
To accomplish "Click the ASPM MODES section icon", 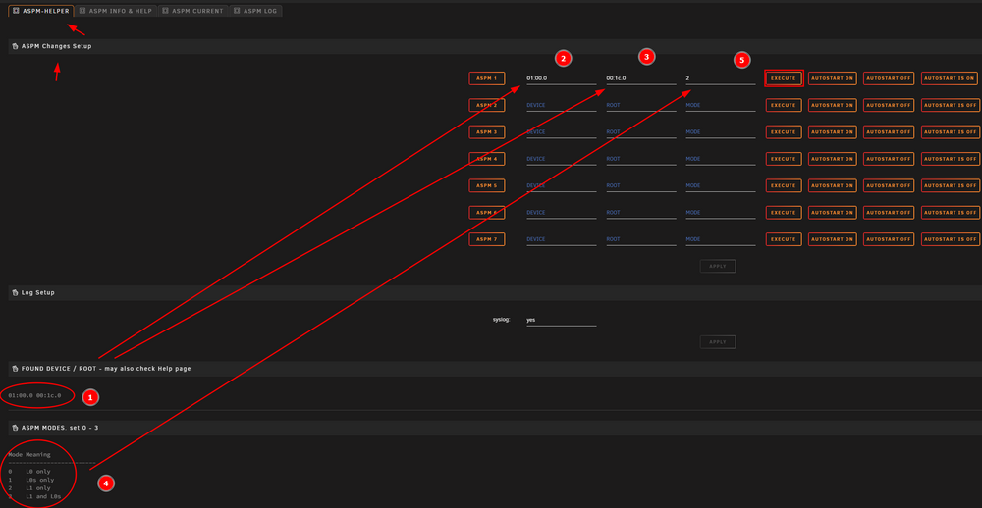I will pos(15,428).
